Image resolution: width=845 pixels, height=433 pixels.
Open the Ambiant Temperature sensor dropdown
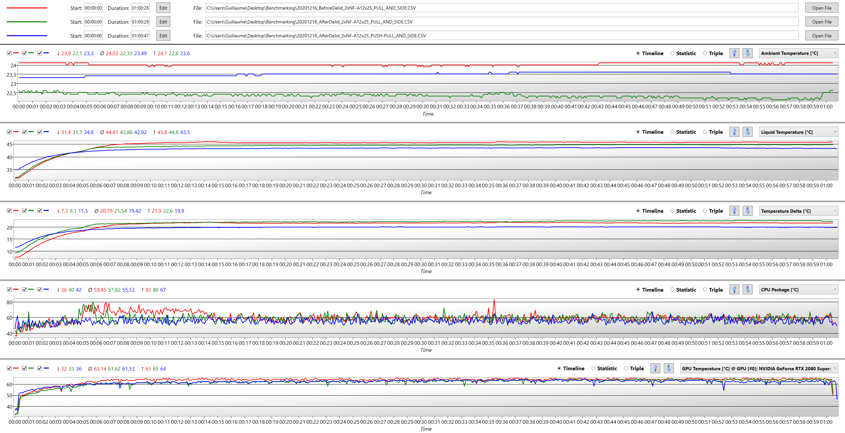[798, 53]
